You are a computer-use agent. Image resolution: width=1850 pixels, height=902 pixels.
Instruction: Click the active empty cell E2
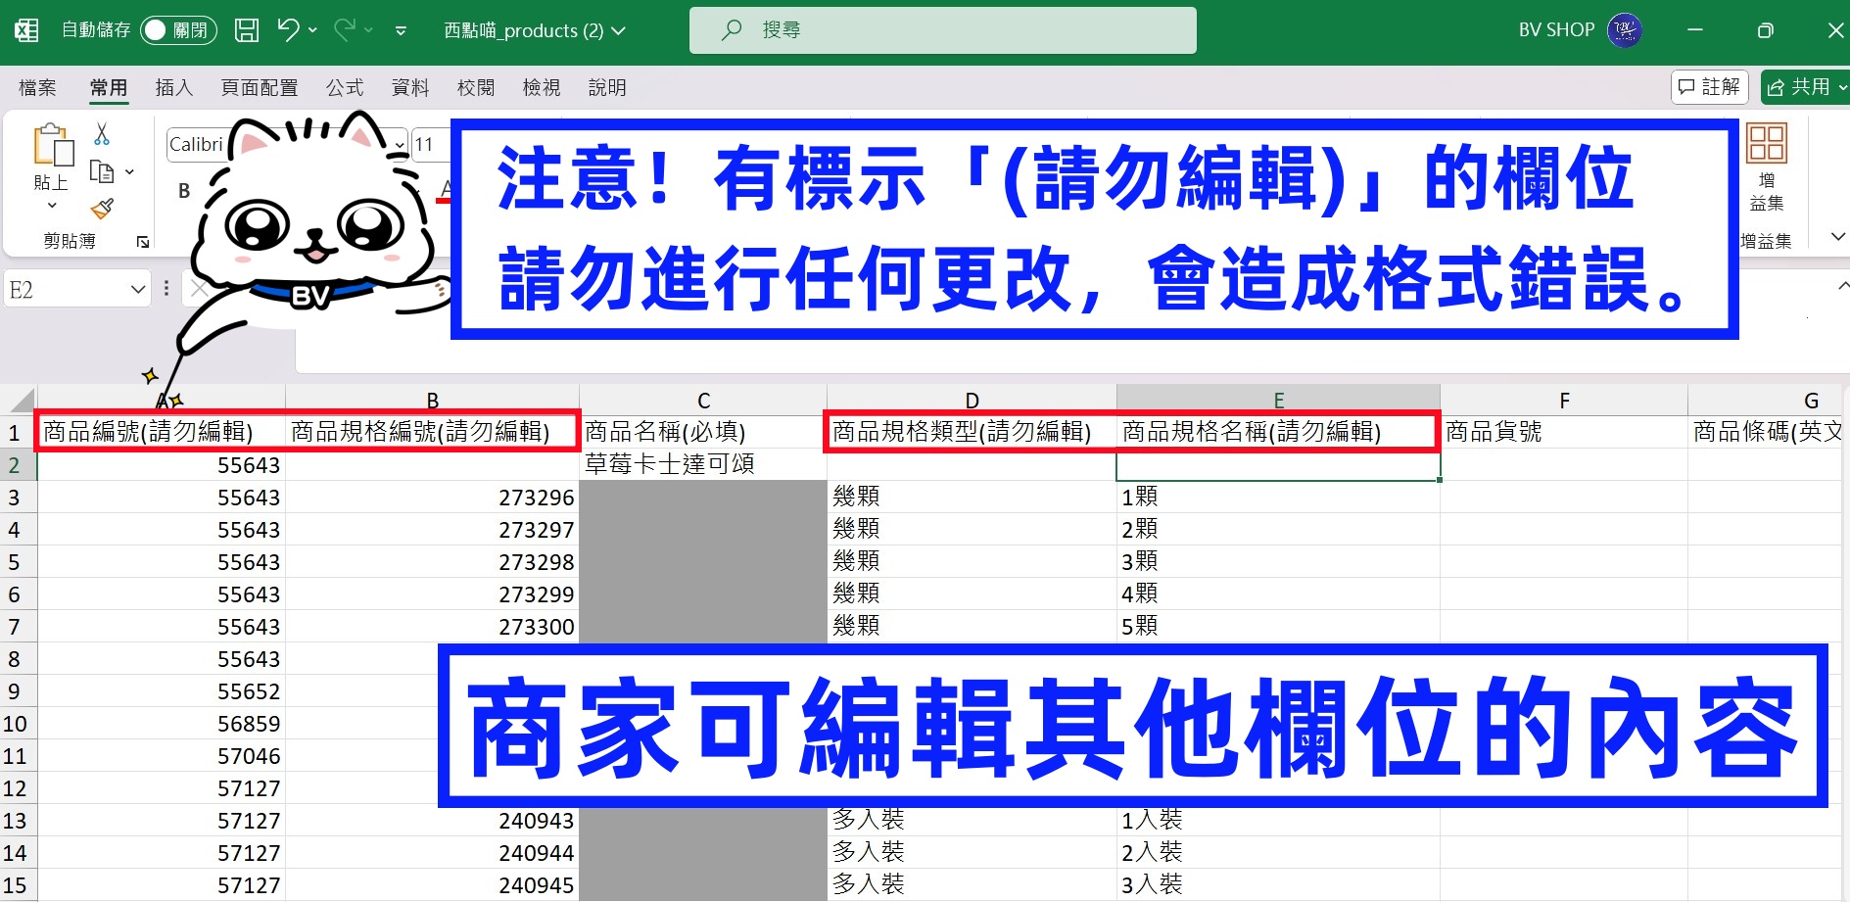point(1278,464)
